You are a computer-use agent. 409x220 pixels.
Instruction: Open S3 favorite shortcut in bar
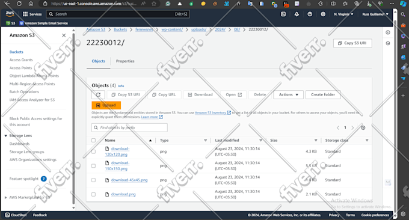point(11,23)
